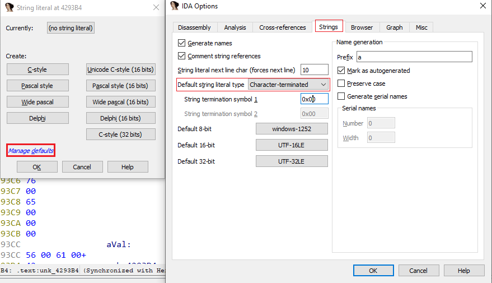Open the Graph tab
Screen dimensions: 492x283
click(395, 27)
